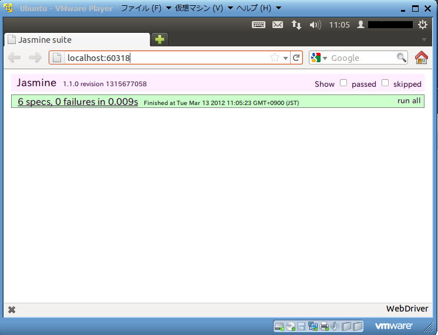Click the WebDriver status label
The image size is (438, 335).
407,309
